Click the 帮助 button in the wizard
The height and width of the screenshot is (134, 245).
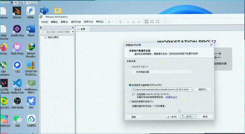pyautogui.click(x=134, y=117)
